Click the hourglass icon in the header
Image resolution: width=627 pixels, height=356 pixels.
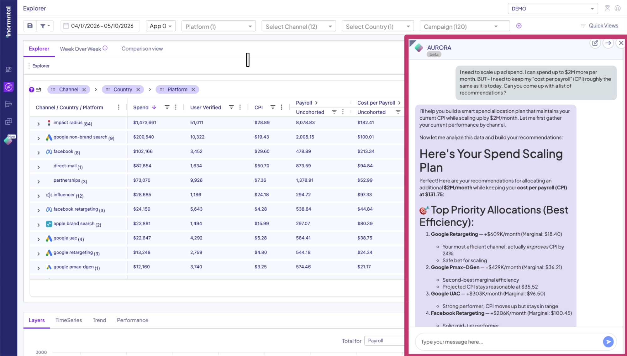click(607, 8)
